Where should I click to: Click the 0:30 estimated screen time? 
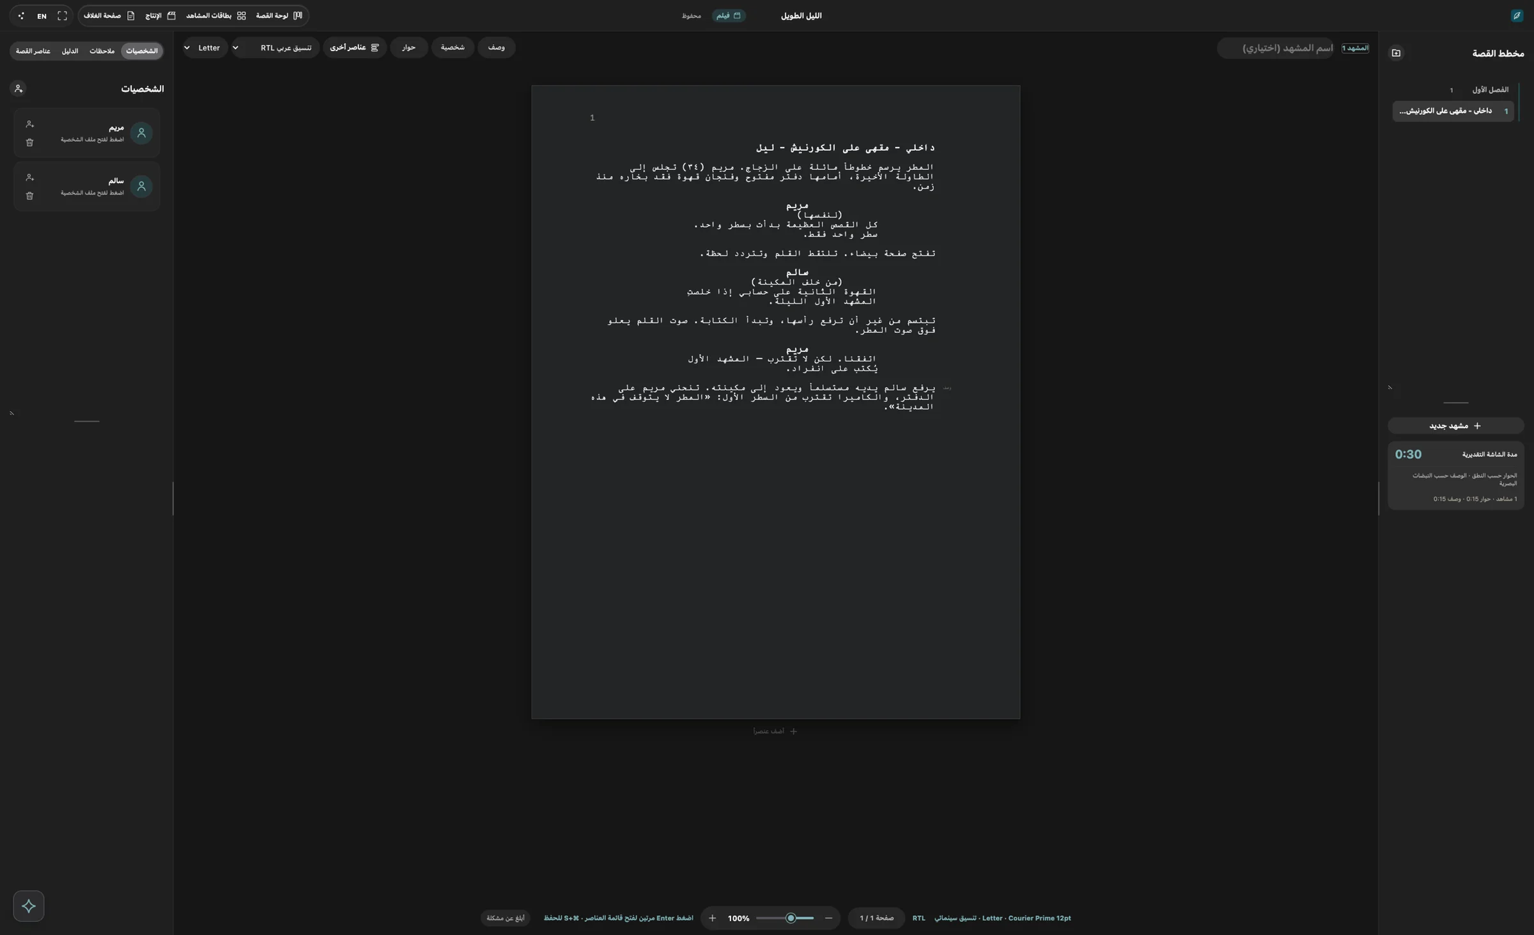point(1408,454)
